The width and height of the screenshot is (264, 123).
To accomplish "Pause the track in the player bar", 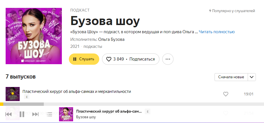I will point(22,114).
